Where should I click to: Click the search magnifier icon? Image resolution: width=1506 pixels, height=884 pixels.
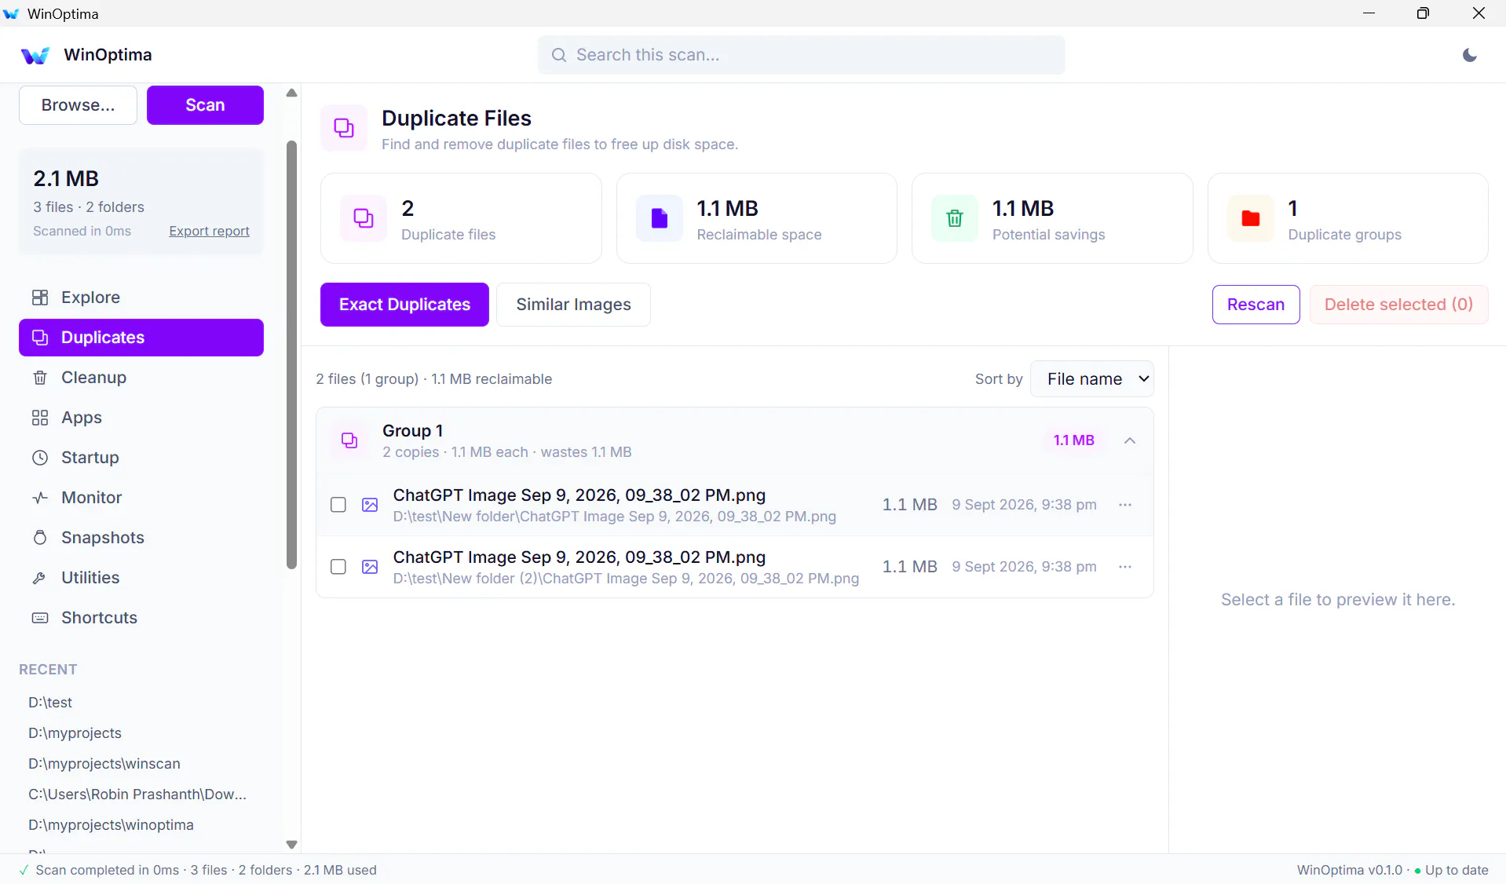coord(559,55)
